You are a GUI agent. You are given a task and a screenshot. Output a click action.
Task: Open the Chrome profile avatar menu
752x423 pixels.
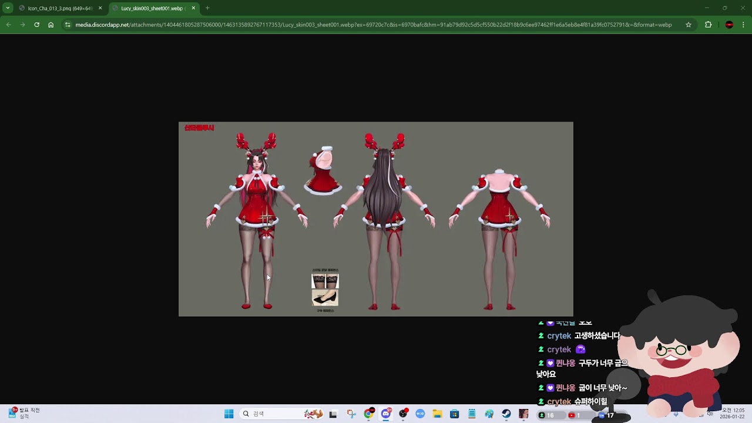pyautogui.click(x=729, y=25)
